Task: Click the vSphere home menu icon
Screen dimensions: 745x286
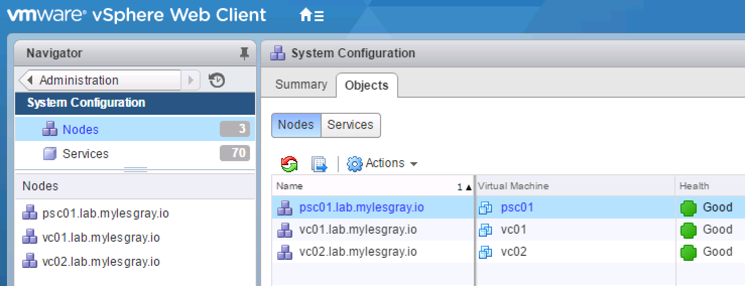Action: pyautogui.click(x=311, y=16)
